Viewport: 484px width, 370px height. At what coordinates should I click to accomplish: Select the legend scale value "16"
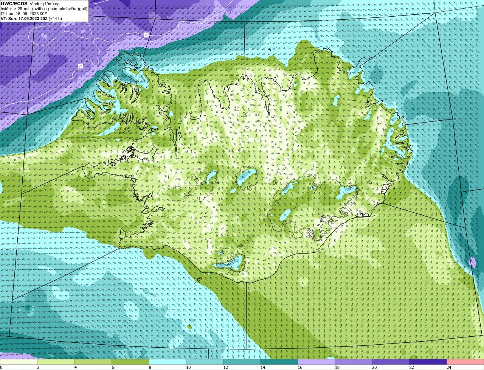(300, 367)
